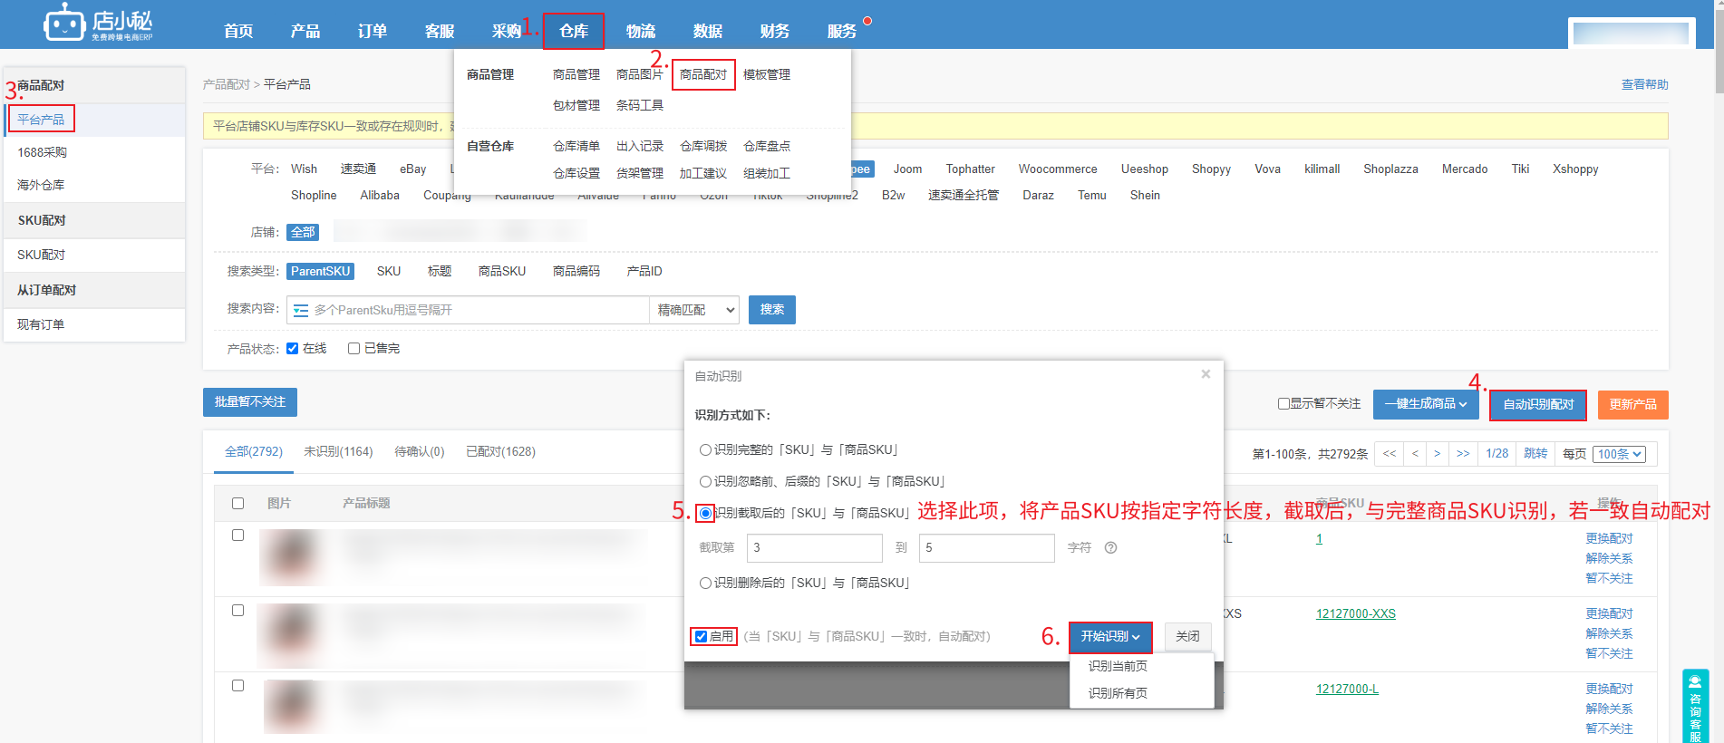Select the Mercado platform filter
This screenshot has height=743, width=1724.
click(1465, 169)
